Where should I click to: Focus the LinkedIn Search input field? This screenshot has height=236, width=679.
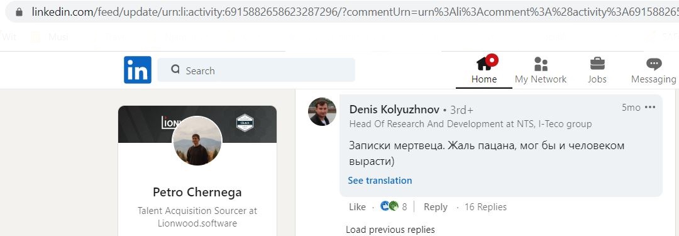pos(256,70)
